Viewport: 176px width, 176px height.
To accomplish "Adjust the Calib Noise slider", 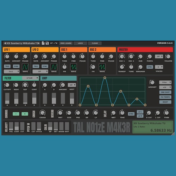I will [61, 126].
